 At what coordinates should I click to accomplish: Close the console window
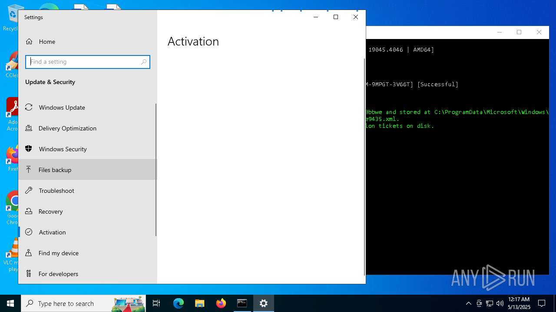click(x=539, y=32)
